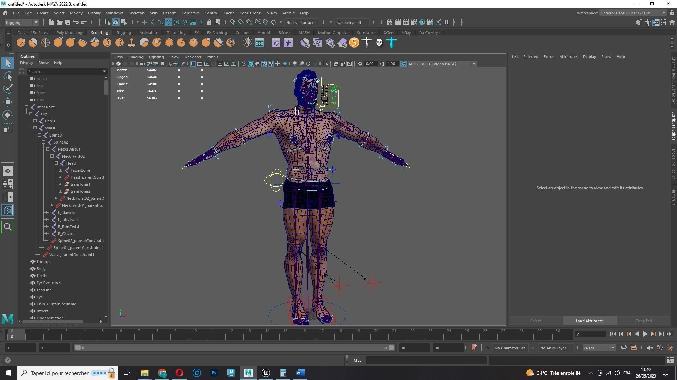
Task: Select the Head joint in Outliner
Action: (x=71, y=163)
